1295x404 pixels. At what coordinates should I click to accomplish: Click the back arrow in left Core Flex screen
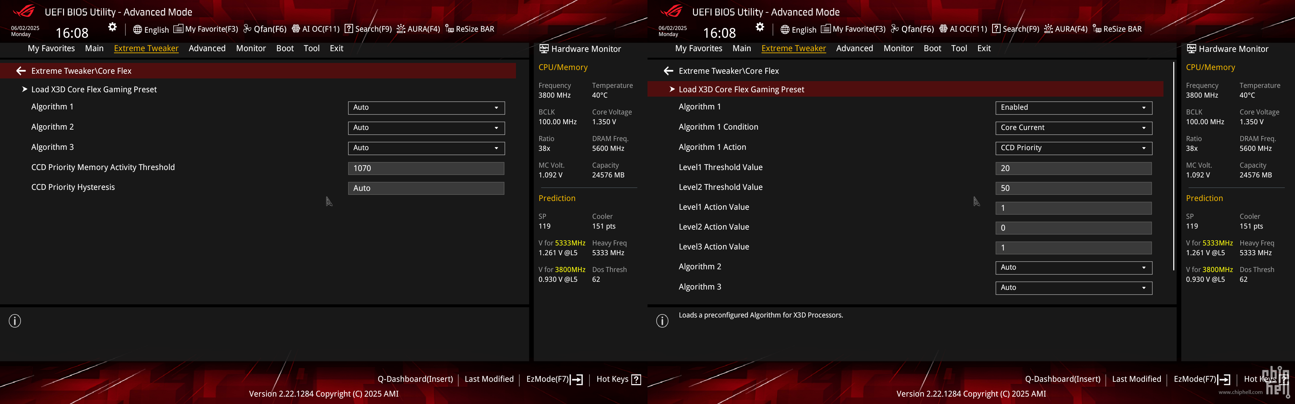click(x=21, y=71)
